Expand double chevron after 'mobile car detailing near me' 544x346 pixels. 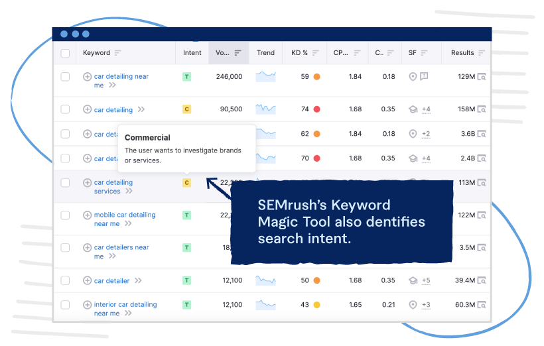(x=128, y=223)
